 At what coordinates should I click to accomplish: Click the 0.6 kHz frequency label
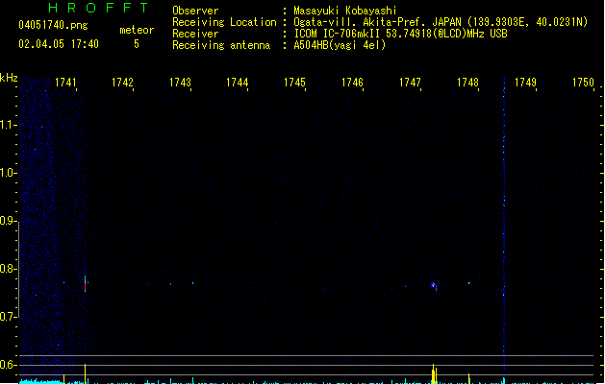pos(7,365)
